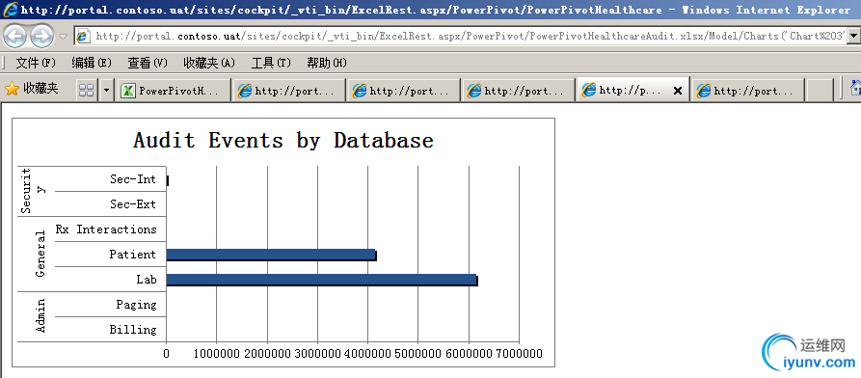Open the 收藏夹(A) menu
861x378 pixels.
pos(209,64)
